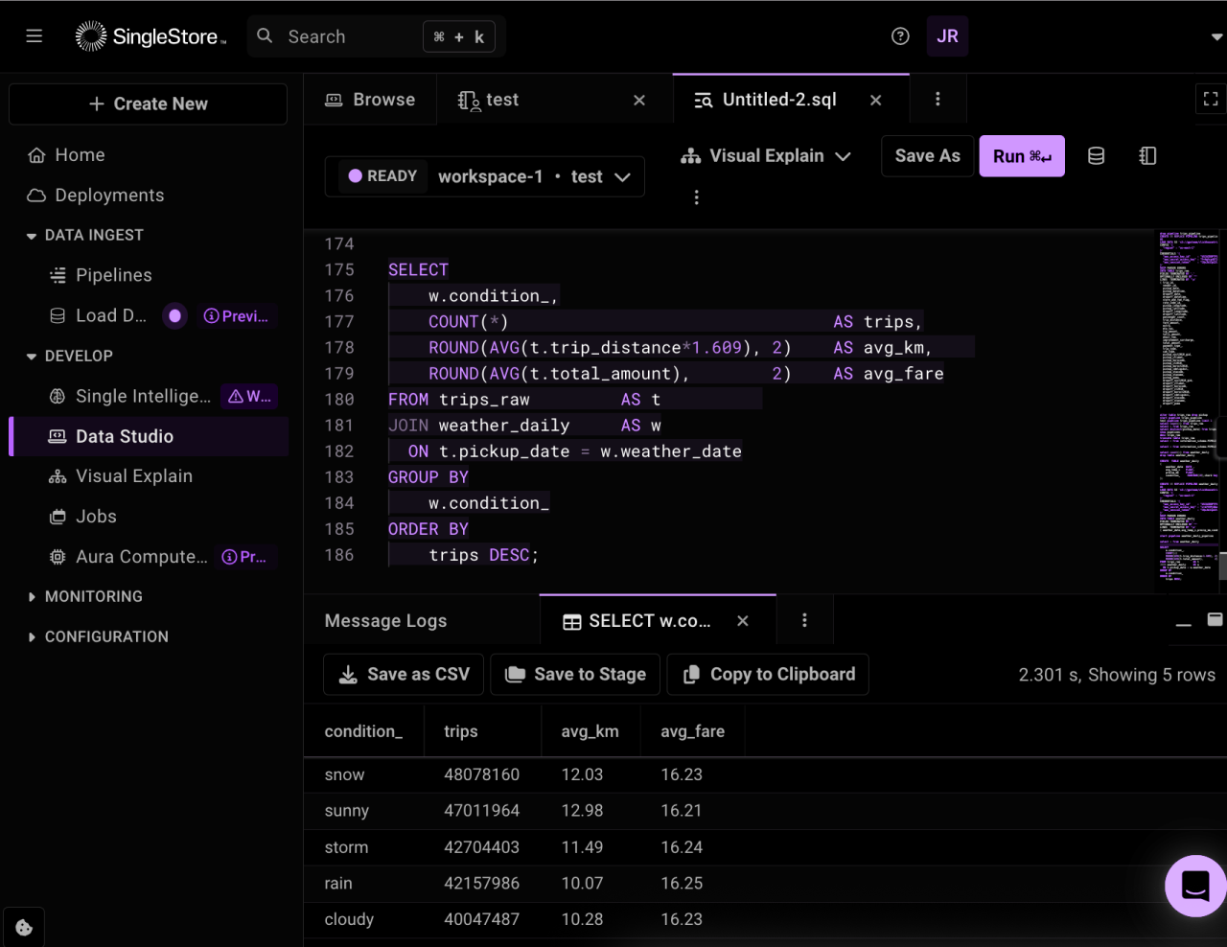Click the JR profile avatar
This screenshot has width=1227, height=947.
(947, 35)
